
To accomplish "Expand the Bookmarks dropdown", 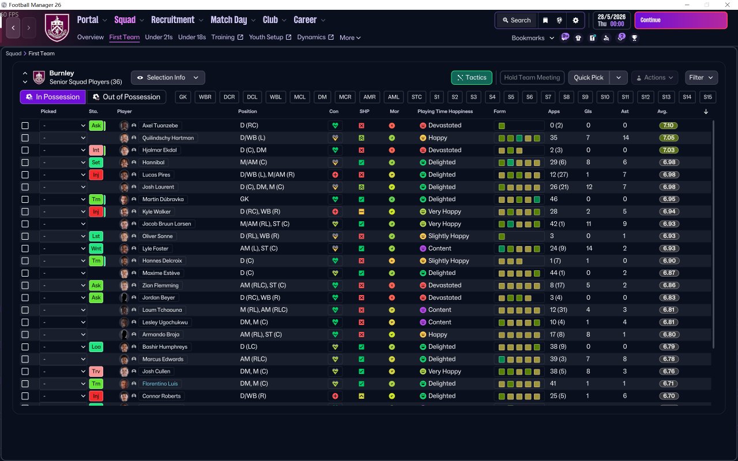I will pos(533,38).
